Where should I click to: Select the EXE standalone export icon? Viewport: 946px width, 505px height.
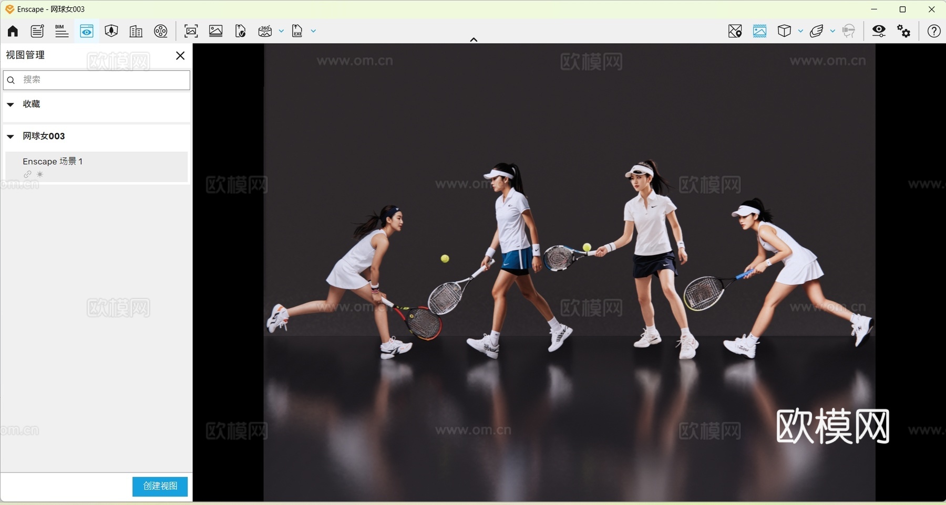tap(297, 31)
